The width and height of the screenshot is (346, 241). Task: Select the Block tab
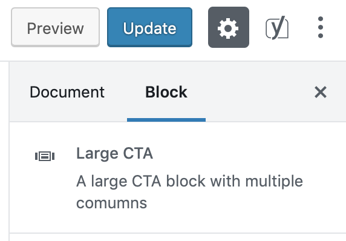click(166, 92)
